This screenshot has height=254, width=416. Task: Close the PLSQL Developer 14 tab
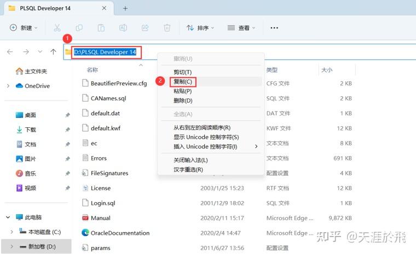[104, 8]
